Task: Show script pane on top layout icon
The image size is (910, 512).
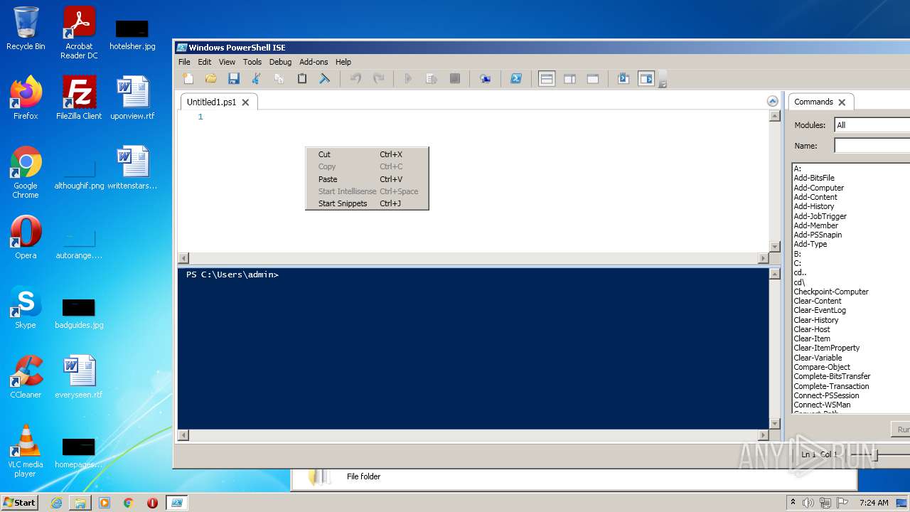Action: pyautogui.click(x=547, y=79)
